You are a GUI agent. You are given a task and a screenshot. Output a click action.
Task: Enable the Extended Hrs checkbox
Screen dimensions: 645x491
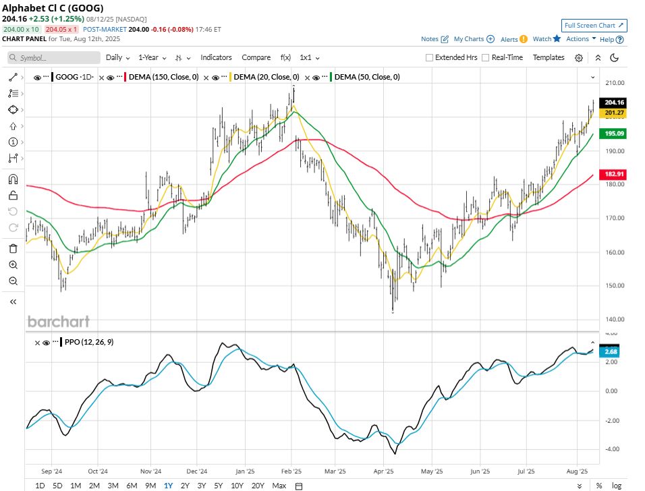[x=429, y=57]
